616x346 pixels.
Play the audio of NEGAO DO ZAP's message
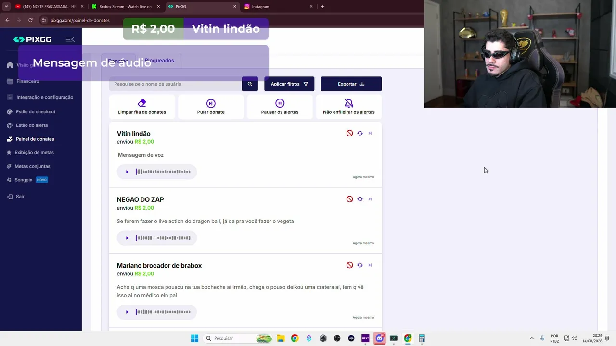point(127,238)
